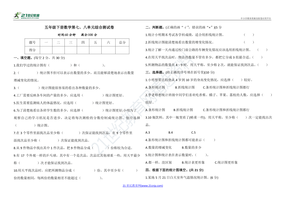Click choice question 1 小明想要比较他从 4 岁到 10 岁的身高变化情况
Viewport: 286px width, 202px height.
[199, 80]
